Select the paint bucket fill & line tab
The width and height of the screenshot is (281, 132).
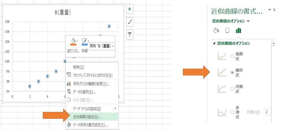(x=216, y=30)
